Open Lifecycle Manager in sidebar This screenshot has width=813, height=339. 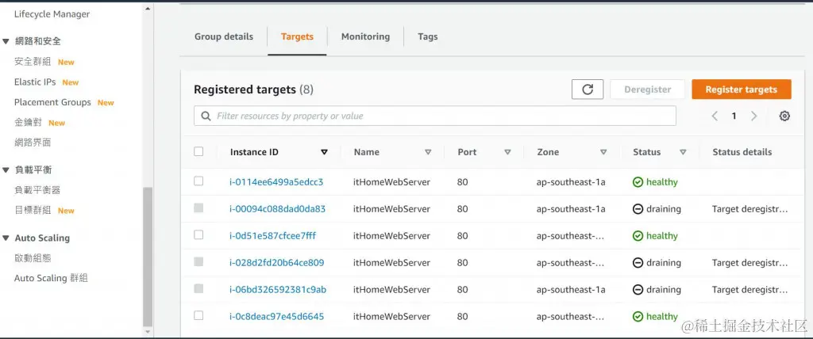(x=52, y=14)
